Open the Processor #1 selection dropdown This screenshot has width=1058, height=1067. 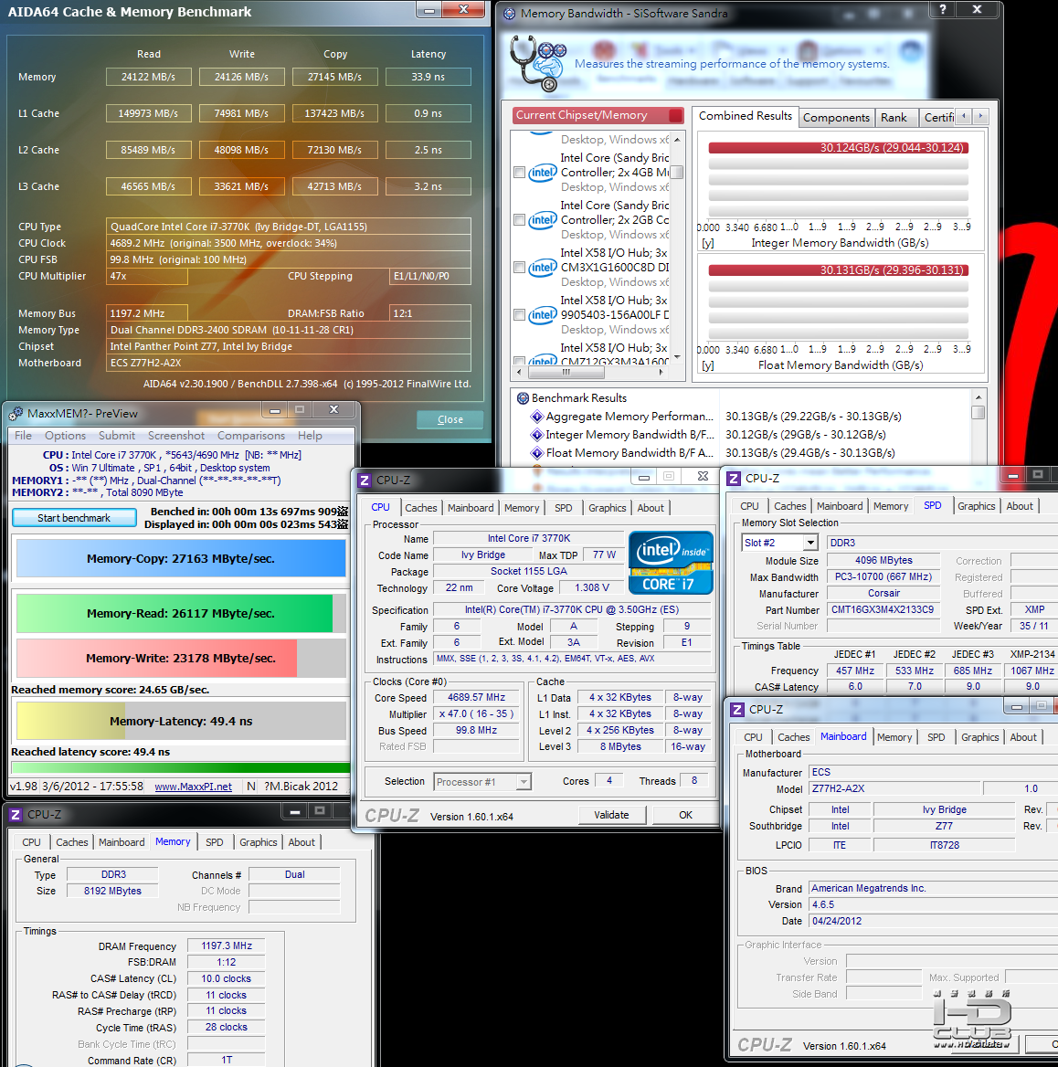[524, 783]
